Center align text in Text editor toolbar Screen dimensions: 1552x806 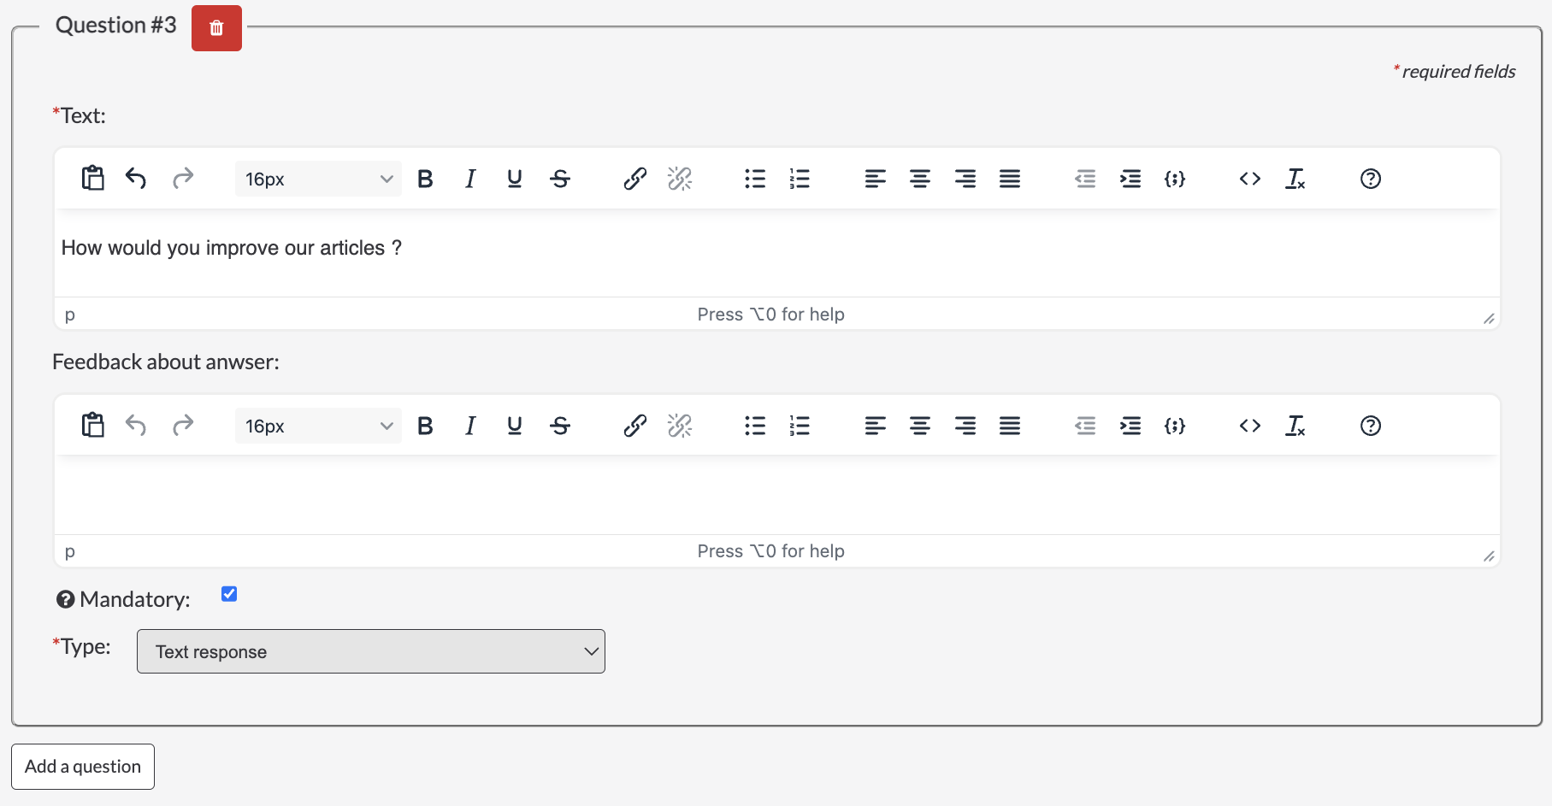[x=920, y=179]
